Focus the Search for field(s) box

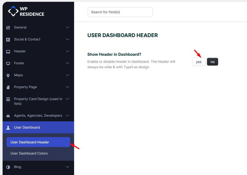(x=120, y=12)
